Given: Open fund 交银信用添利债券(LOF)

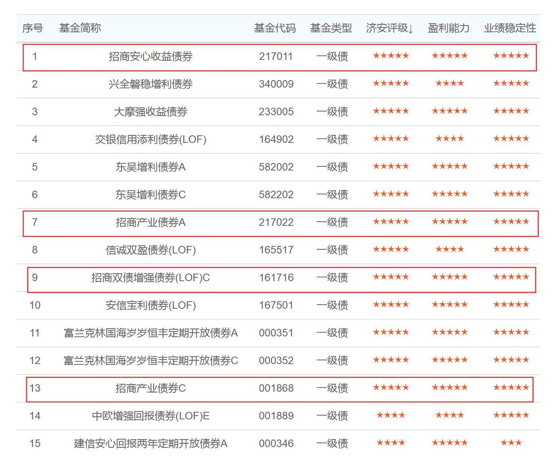Looking at the screenshot, I should (151, 140).
